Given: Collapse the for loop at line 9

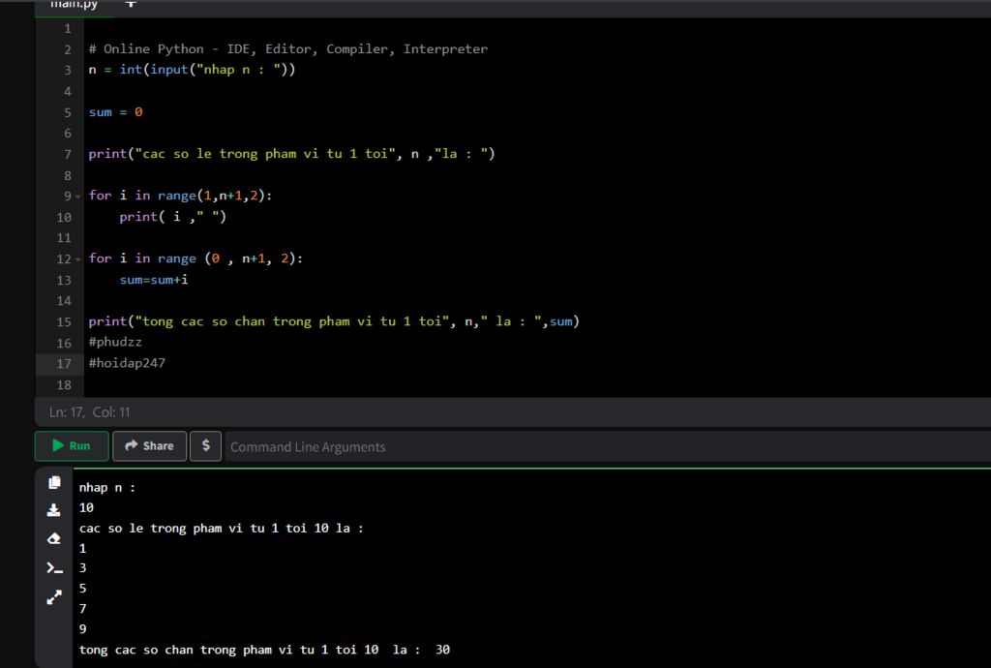Looking at the screenshot, I should pyautogui.click(x=78, y=197).
